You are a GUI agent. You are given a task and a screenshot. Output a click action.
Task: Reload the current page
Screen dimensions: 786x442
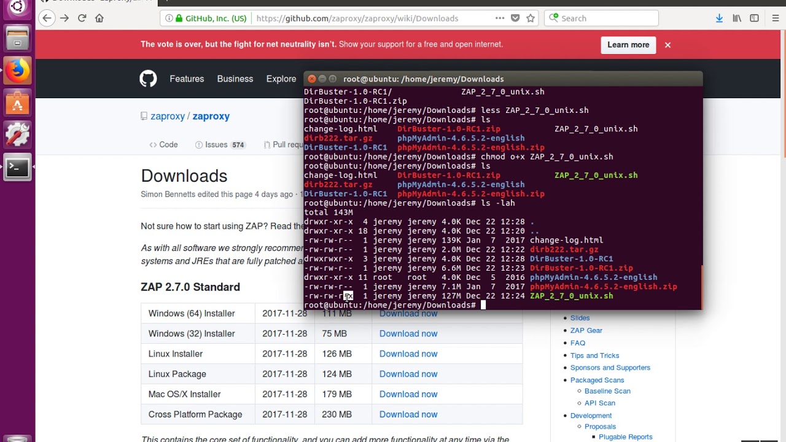tap(82, 18)
